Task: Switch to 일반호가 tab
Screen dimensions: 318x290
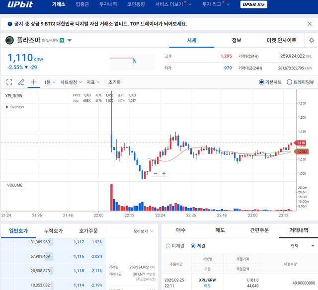Action: (18, 231)
